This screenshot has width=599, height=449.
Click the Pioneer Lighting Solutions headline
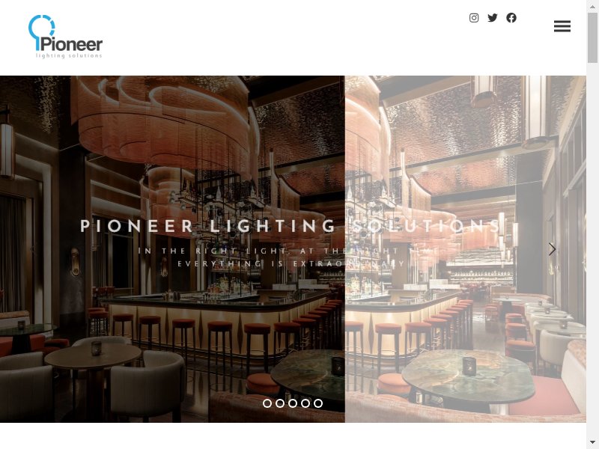[291, 226]
